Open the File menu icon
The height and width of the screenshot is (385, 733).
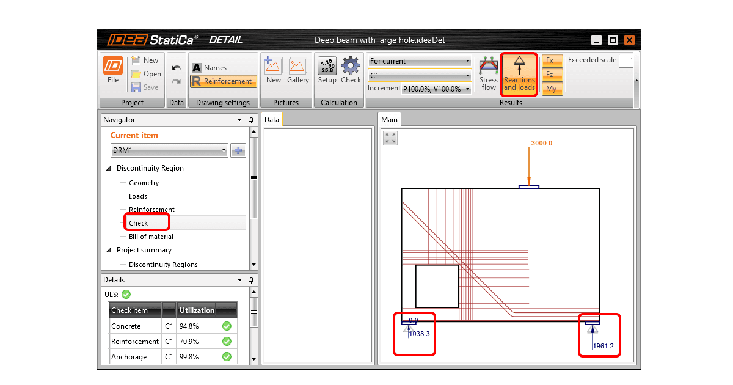pyautogui.click(x=113, y=65)
